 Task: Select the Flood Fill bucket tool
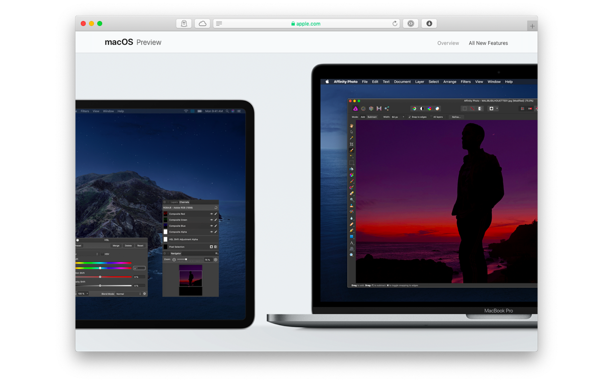[x=352, y=169]
